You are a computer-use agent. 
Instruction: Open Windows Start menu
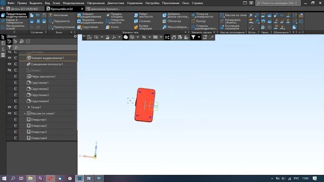click(x=4, y=178)
